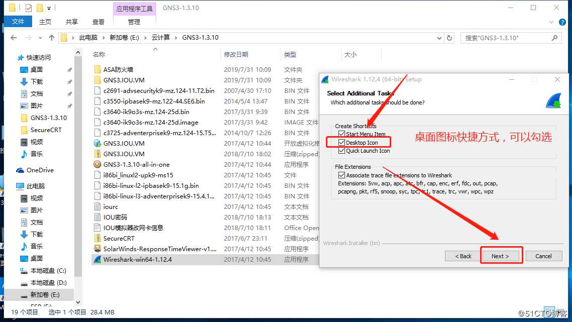Open 快速访问 in the navigation pane
572x322 pixels.
38,58
